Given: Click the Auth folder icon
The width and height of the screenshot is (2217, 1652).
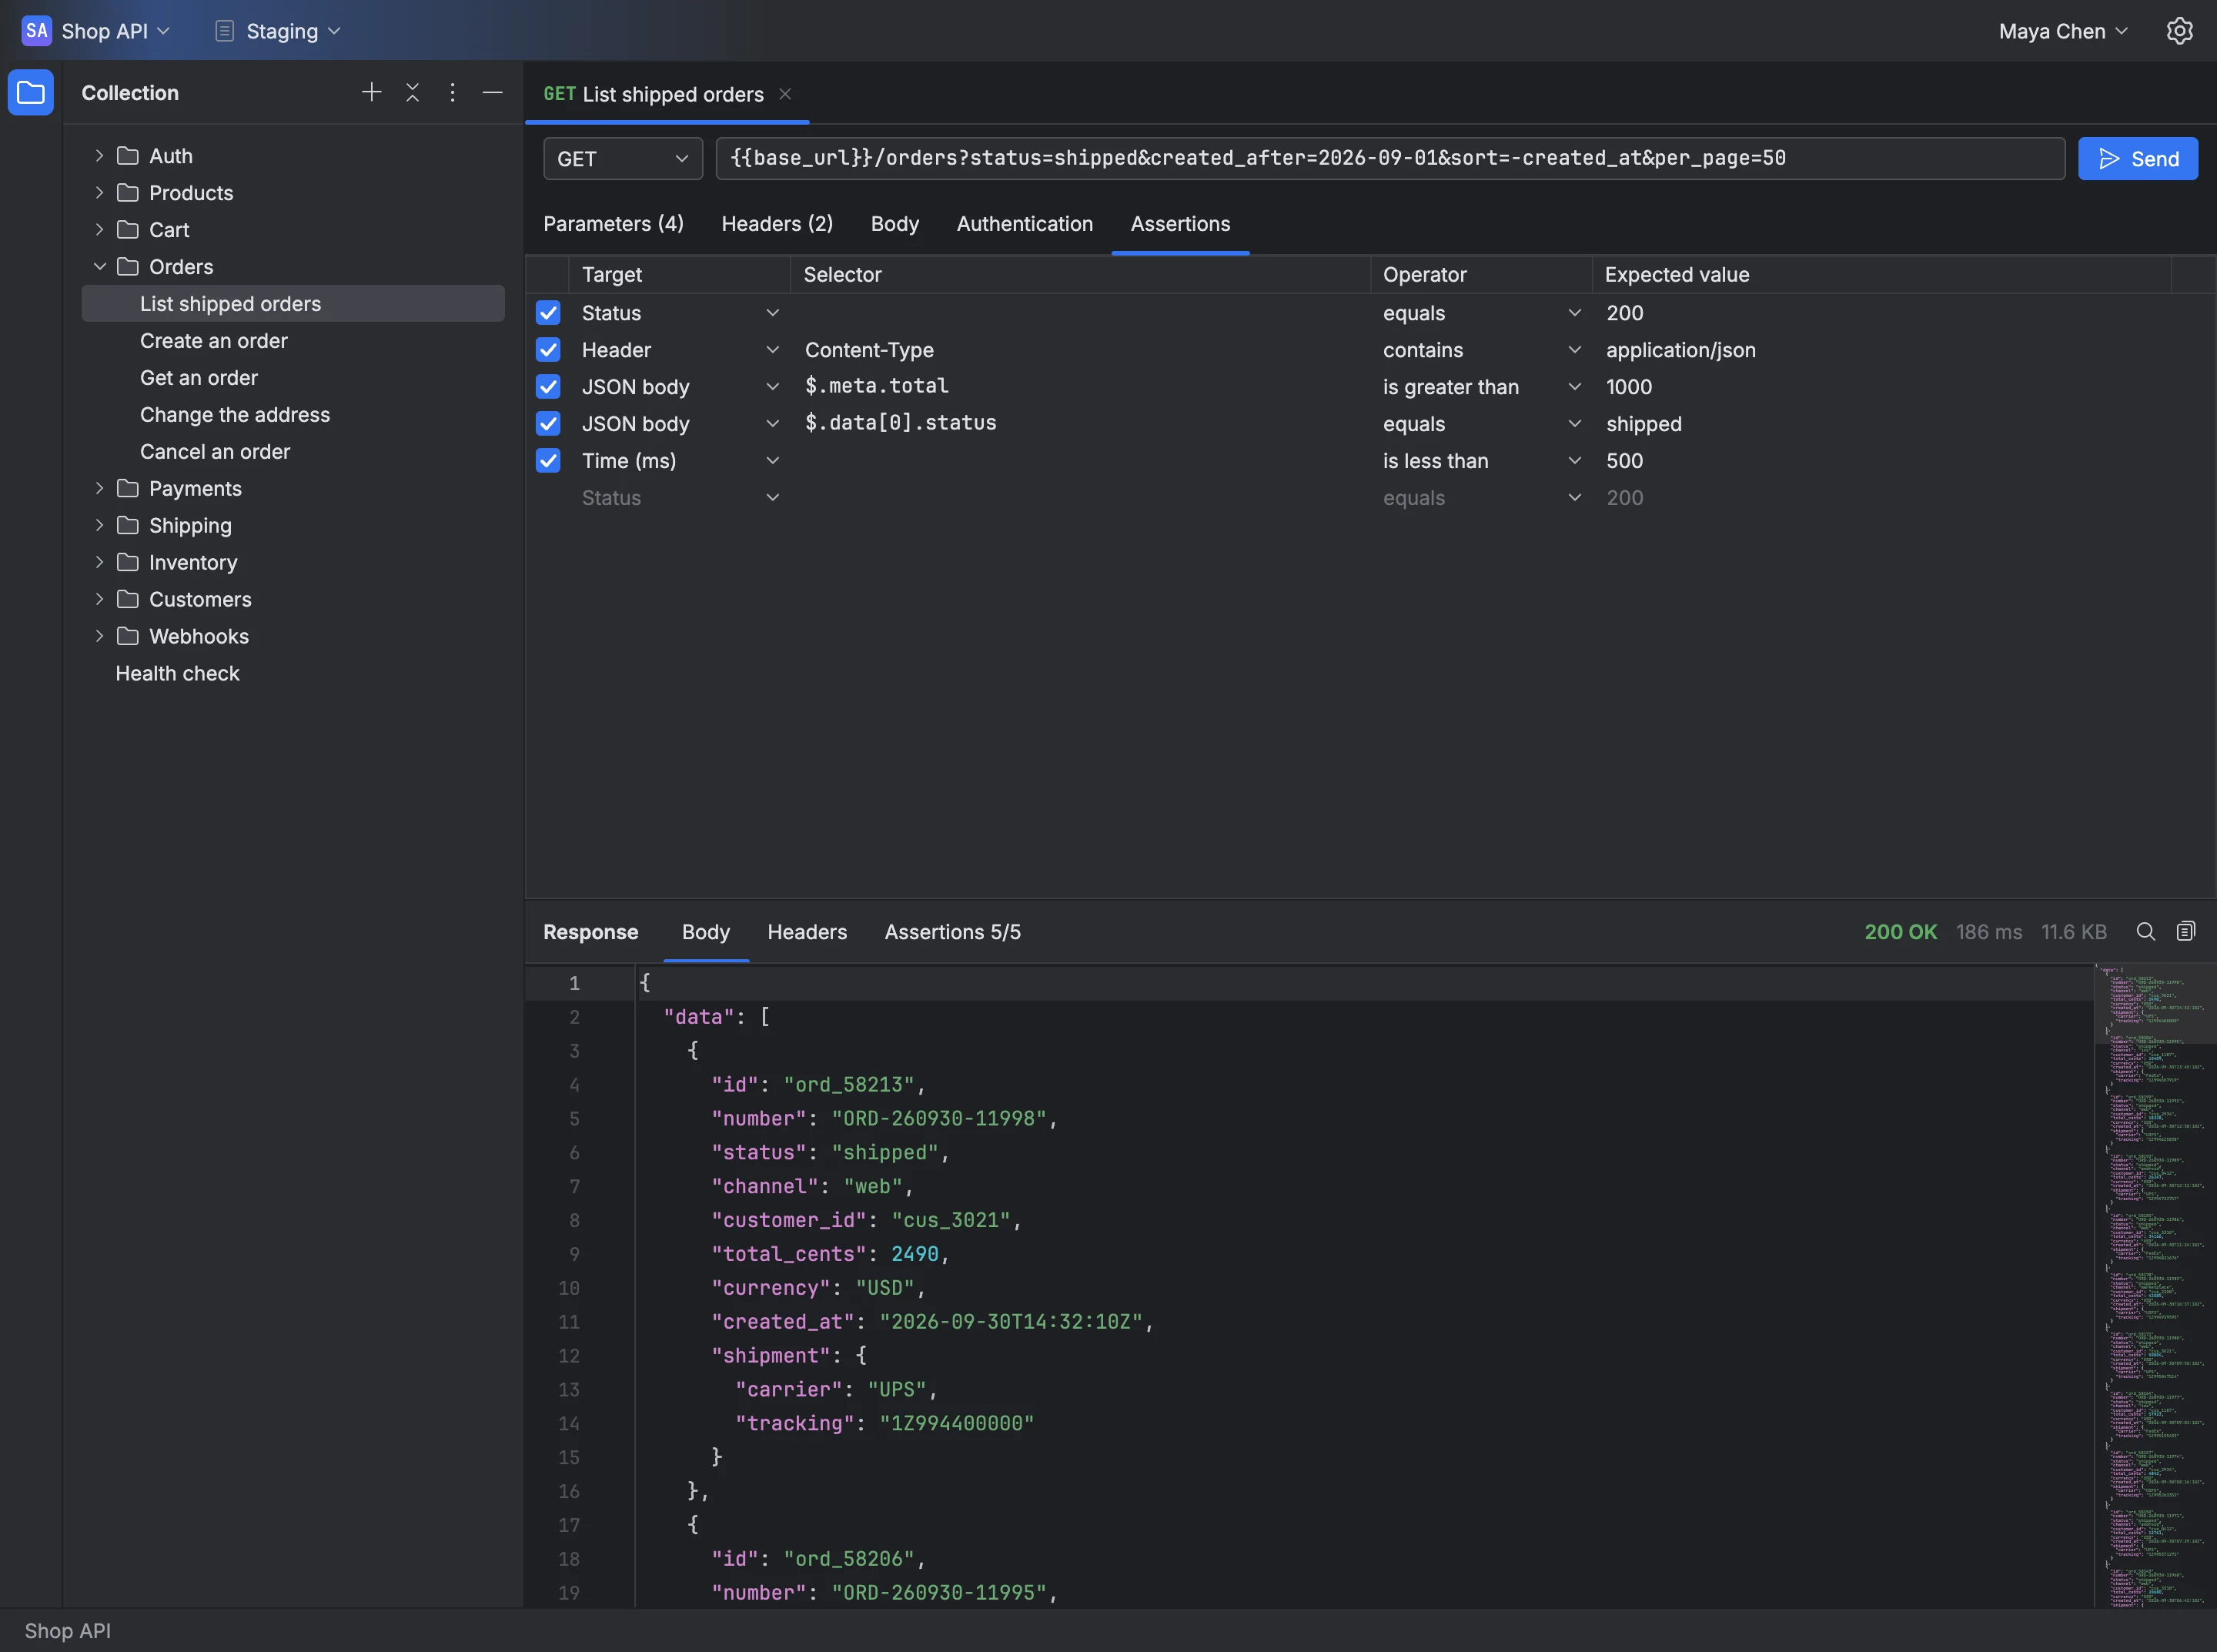Looking at the screenshot, I should pyautogui.click(x=128, y=156).
